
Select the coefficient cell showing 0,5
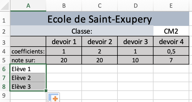point(171,51)
